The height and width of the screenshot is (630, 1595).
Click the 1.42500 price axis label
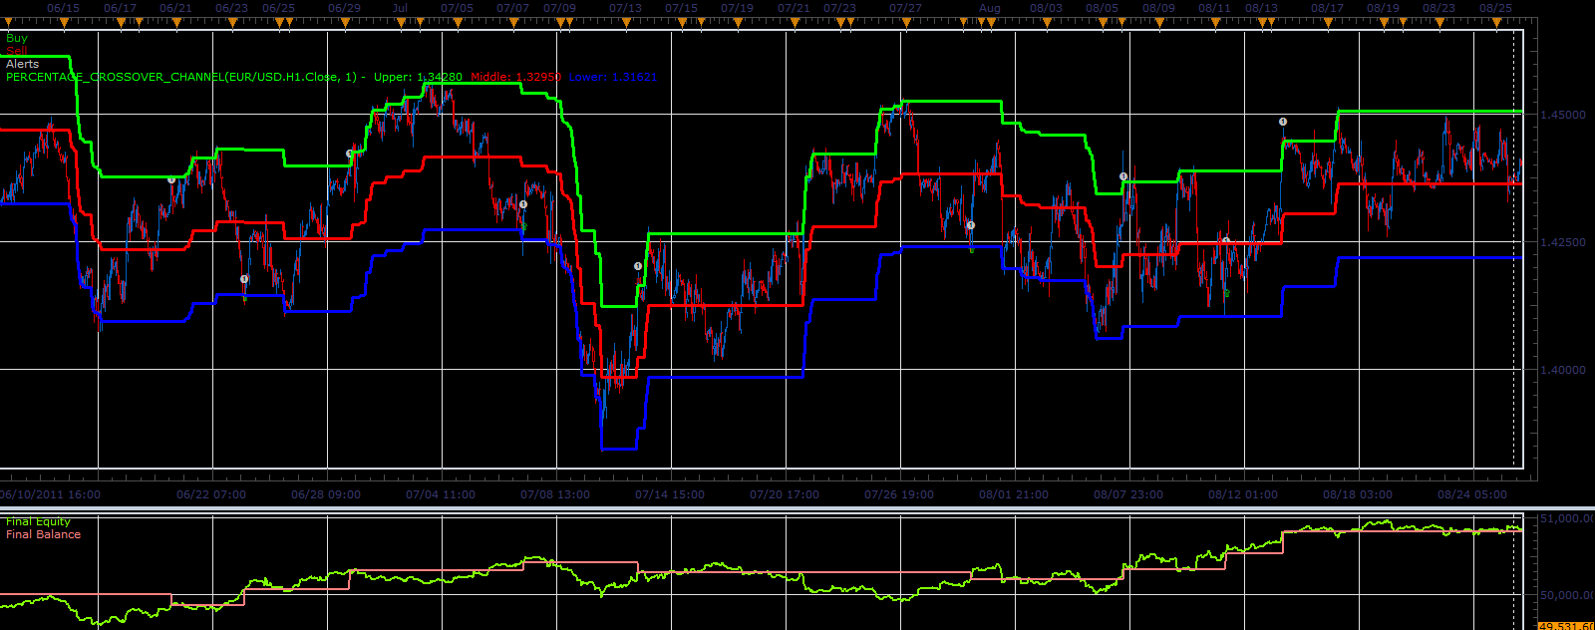pos(1563,242)
